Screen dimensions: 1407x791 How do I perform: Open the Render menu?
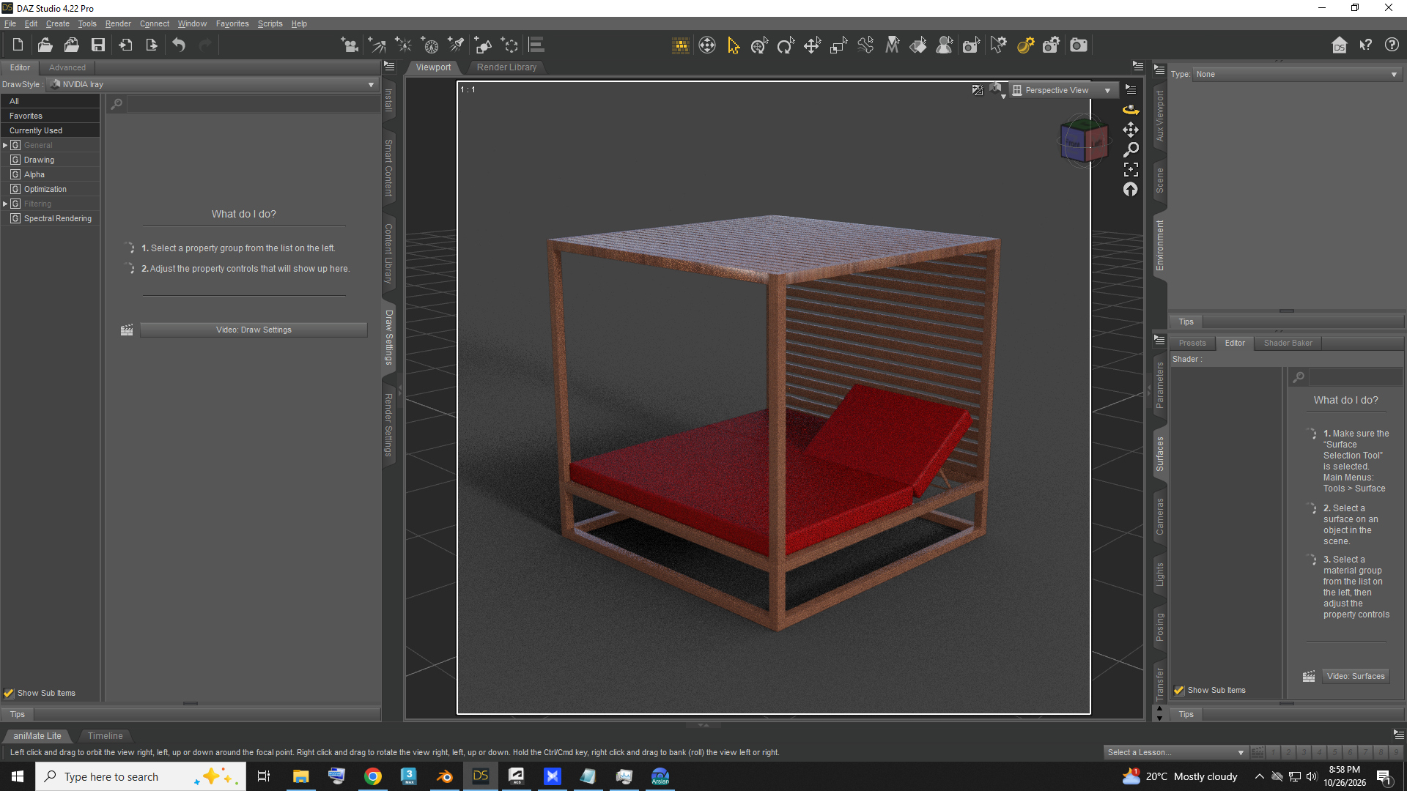pos(118,23)
